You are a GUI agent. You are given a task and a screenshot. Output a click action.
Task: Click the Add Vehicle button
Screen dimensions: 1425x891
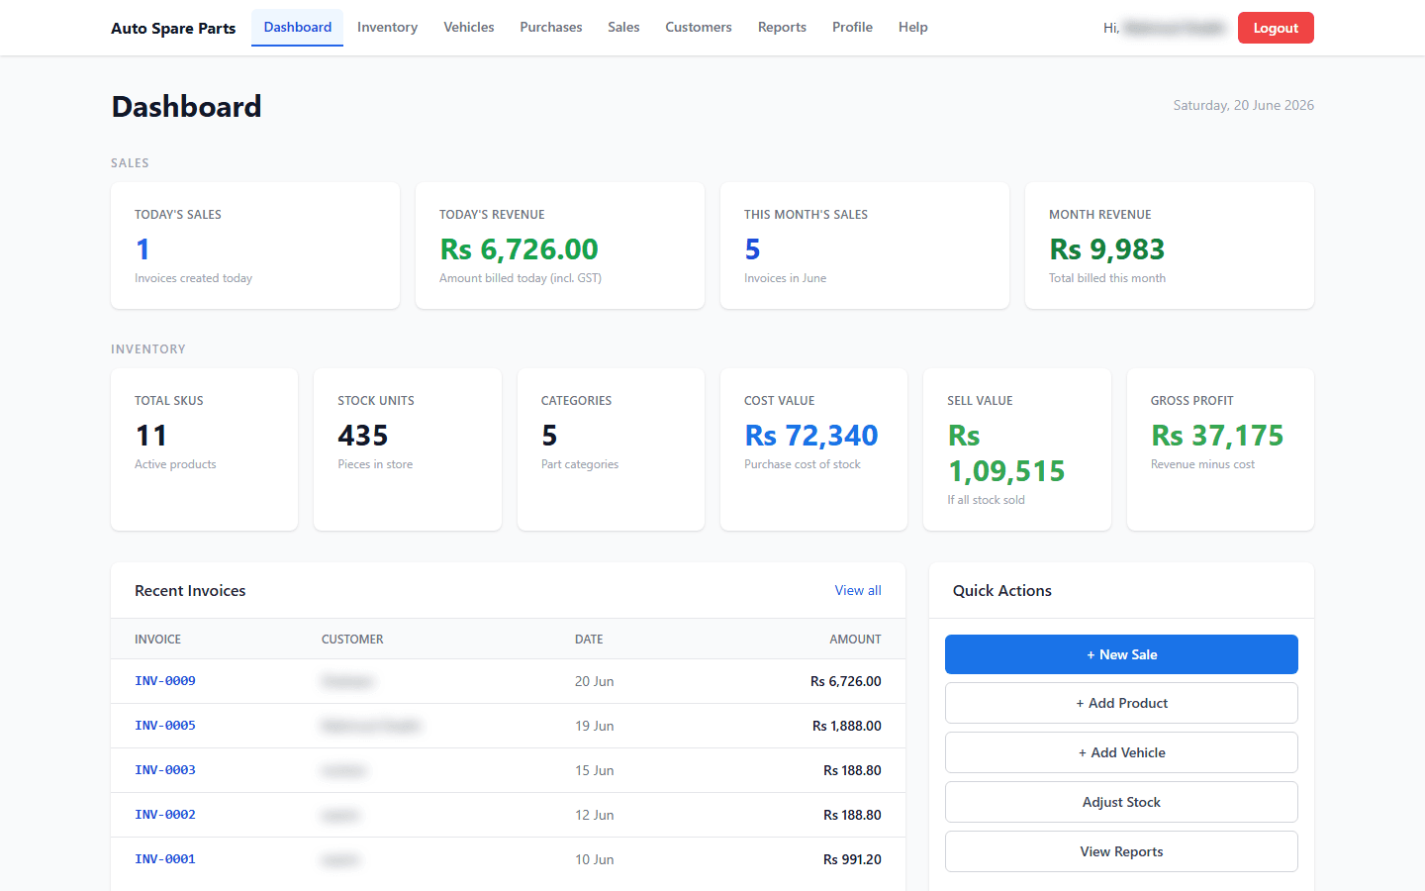(x=1121, y=752)
